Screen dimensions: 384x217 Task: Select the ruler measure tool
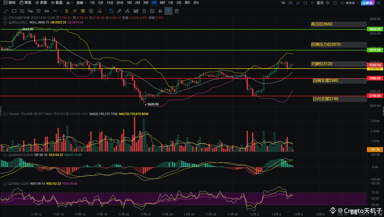coord(119,11)
